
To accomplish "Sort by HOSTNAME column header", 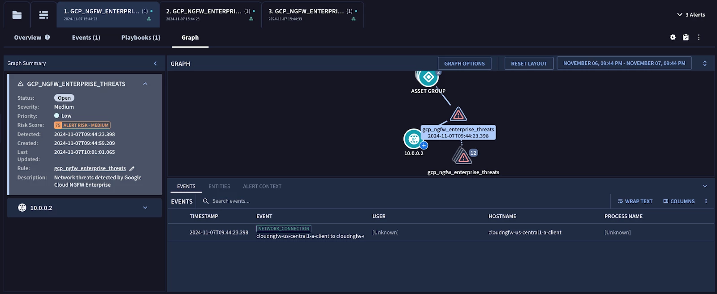I will click(502, 217).
